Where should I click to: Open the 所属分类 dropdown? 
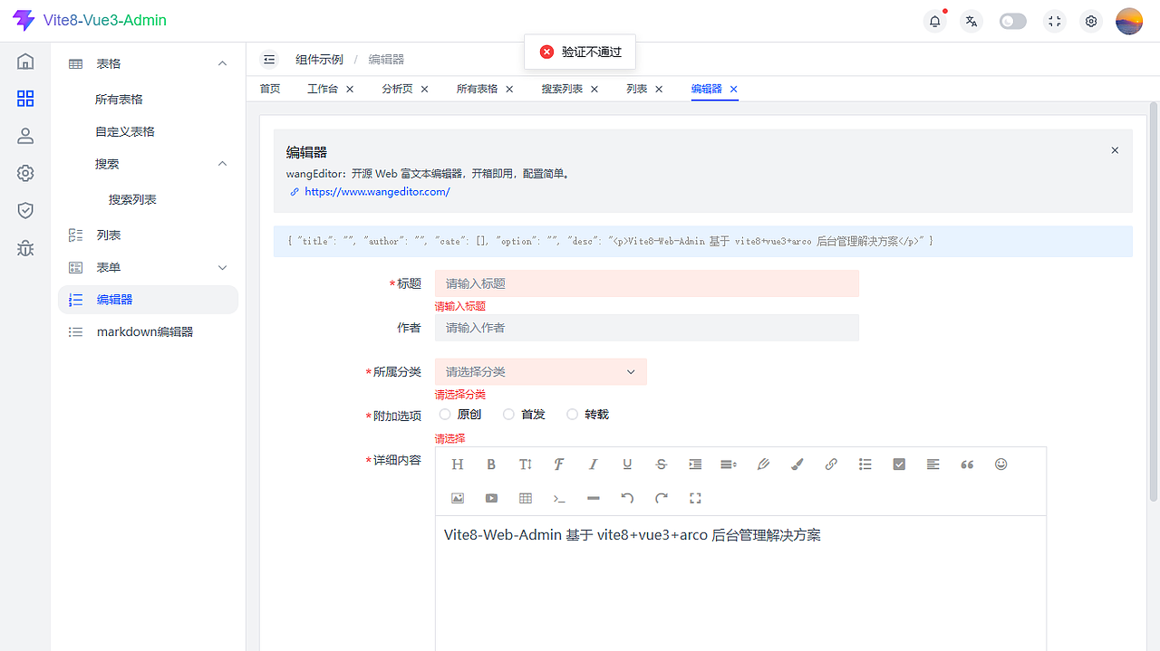point(541,372)
